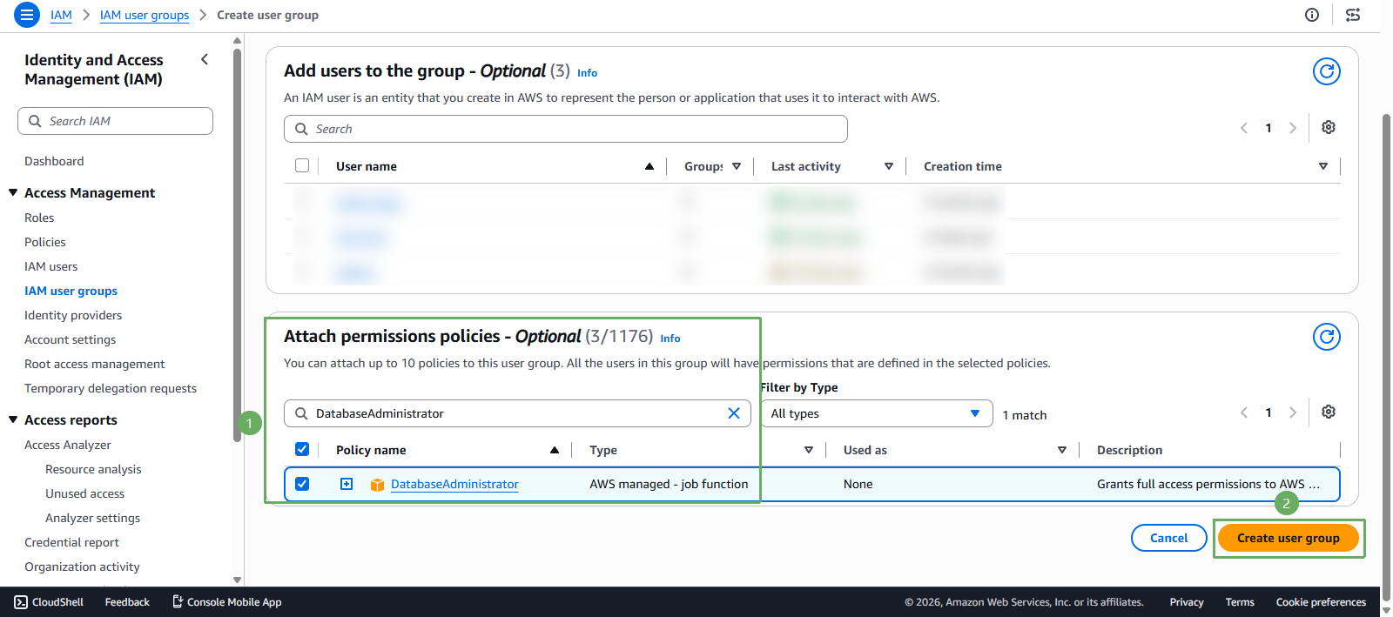Screen dimensions: 1393x617
Task: Open the DatabaseAdministrator policy link
Action: click(x=454, y=484)
